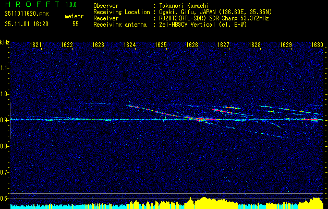Click the 0.8 kHz axis label
Viewport: 328px width, 209px height.
[4, 146]
